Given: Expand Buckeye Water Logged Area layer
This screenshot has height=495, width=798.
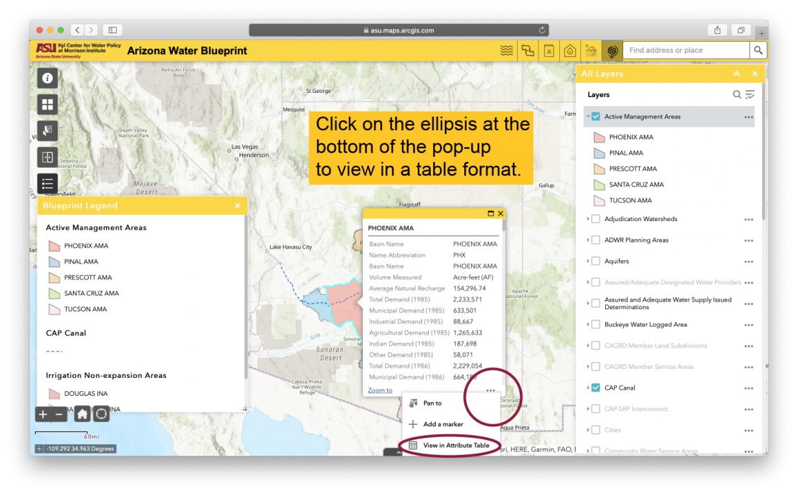Looking at the screenshot, I should pyautogui.click(x=588, y=324).
